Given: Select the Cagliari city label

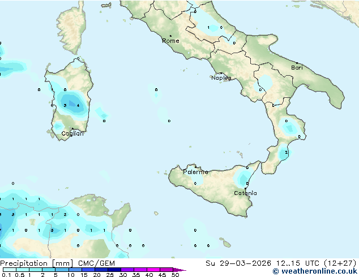Looking at the screenshot, I should pos(72,133).
